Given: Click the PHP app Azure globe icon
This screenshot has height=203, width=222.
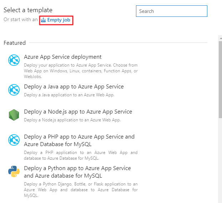Looking at the screenshot, I should click(x=14, y=140).
